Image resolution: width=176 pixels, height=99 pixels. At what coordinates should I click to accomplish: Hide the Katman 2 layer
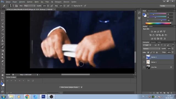(144, 57)
